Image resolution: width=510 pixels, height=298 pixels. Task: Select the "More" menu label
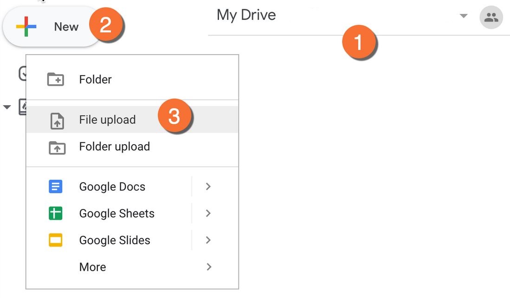[92, 267]
